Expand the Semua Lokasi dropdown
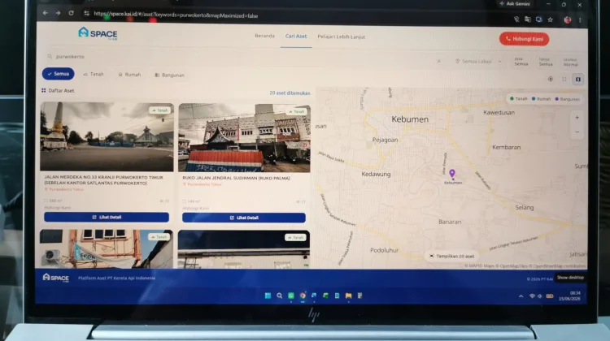The height and width of the screenshot is (341, 610). (x=478, y=62)
